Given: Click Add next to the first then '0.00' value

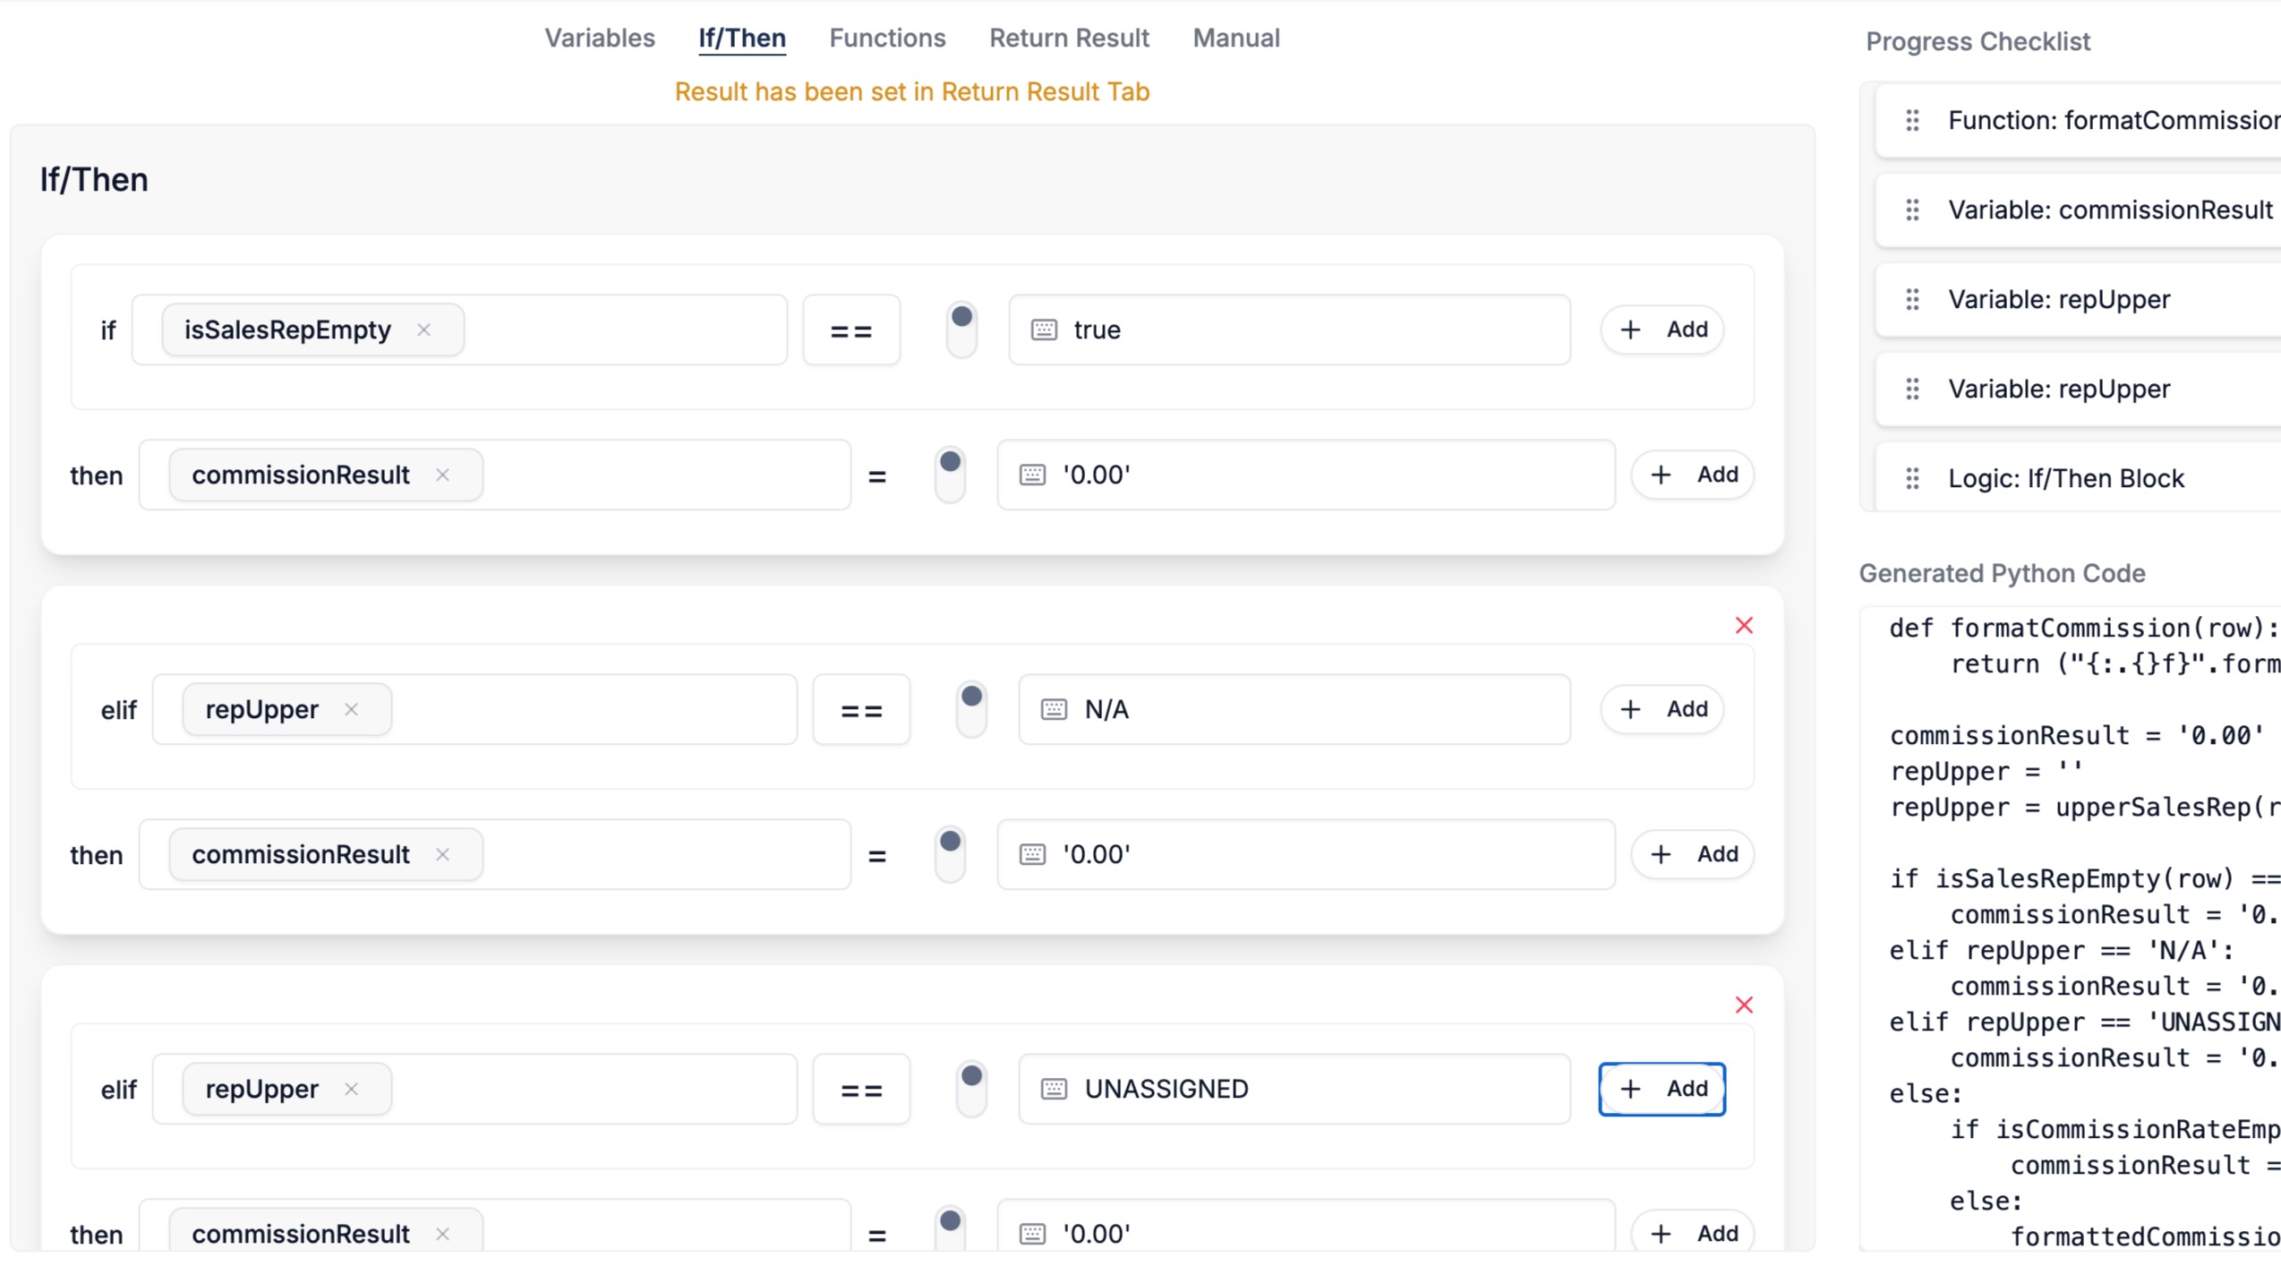Looking at the screenshot, I should click(1692, 475).
